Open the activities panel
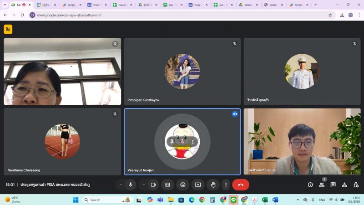 pos(344,185)
